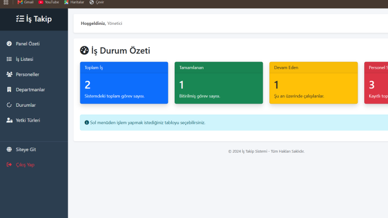Click the number 1 in Tamamlanan card
Viewport: 388px width, 218px height.
[182, 85]
